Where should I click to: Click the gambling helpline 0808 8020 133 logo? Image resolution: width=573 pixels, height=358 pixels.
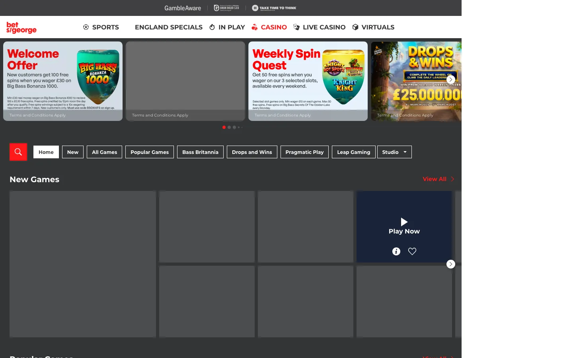pos(226,8)
